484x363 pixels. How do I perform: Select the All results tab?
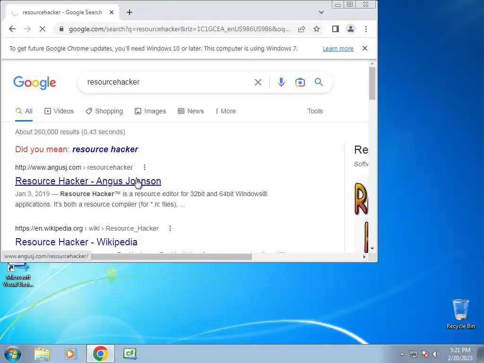24,111
